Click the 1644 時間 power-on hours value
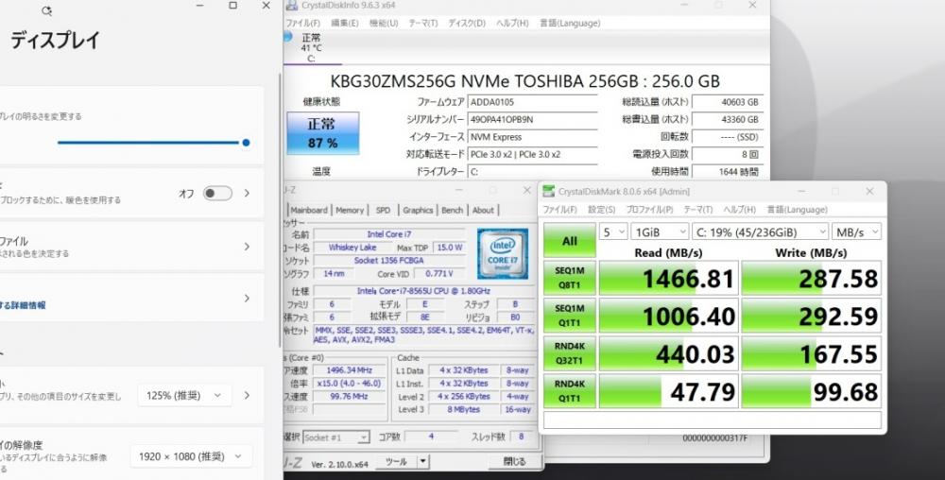Viewport: 945px width, 480px height. click(728, 172)
